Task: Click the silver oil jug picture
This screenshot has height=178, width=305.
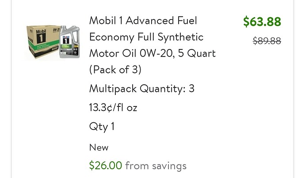Action: [x=69, y=42]
